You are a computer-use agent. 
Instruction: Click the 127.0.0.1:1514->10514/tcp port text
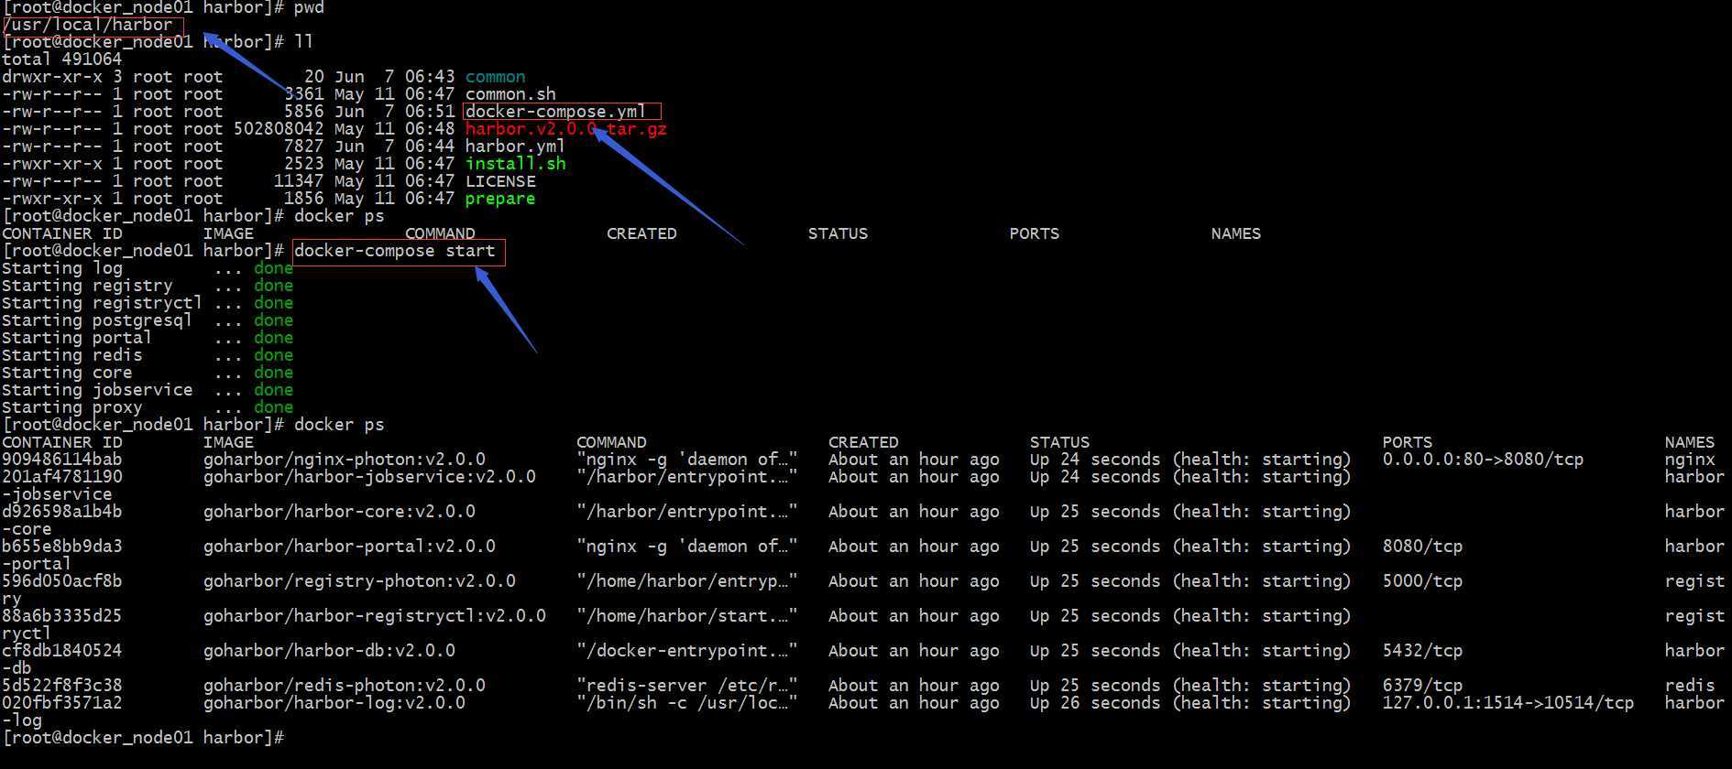tap(1508, 703)
